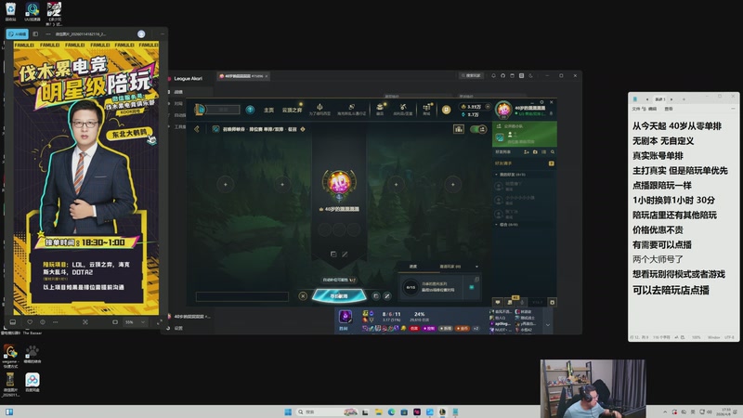Click the GitHub icon in League Akari title bar
Image resolution: width=743 pixels, height=418 pixels.
[x=502, y=76]
